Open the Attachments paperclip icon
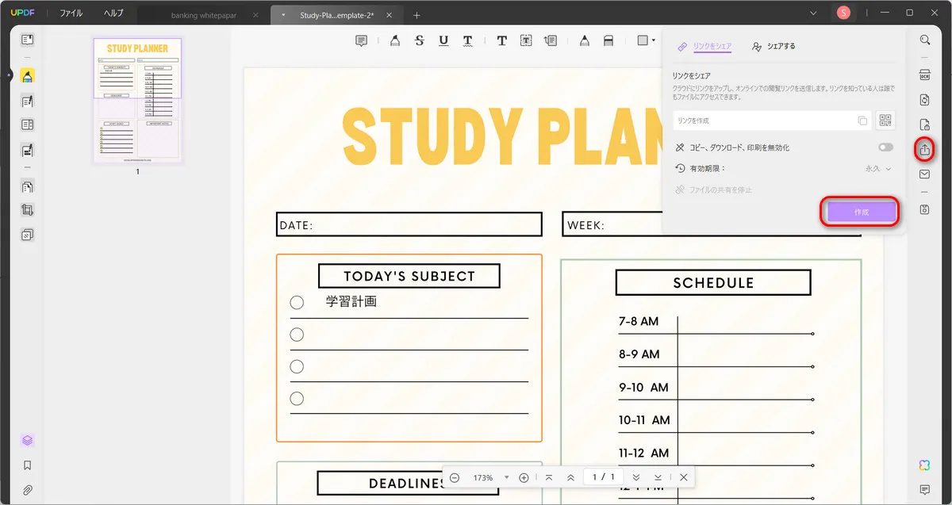The height and width of the screenshot is (505, 952). 28,489
